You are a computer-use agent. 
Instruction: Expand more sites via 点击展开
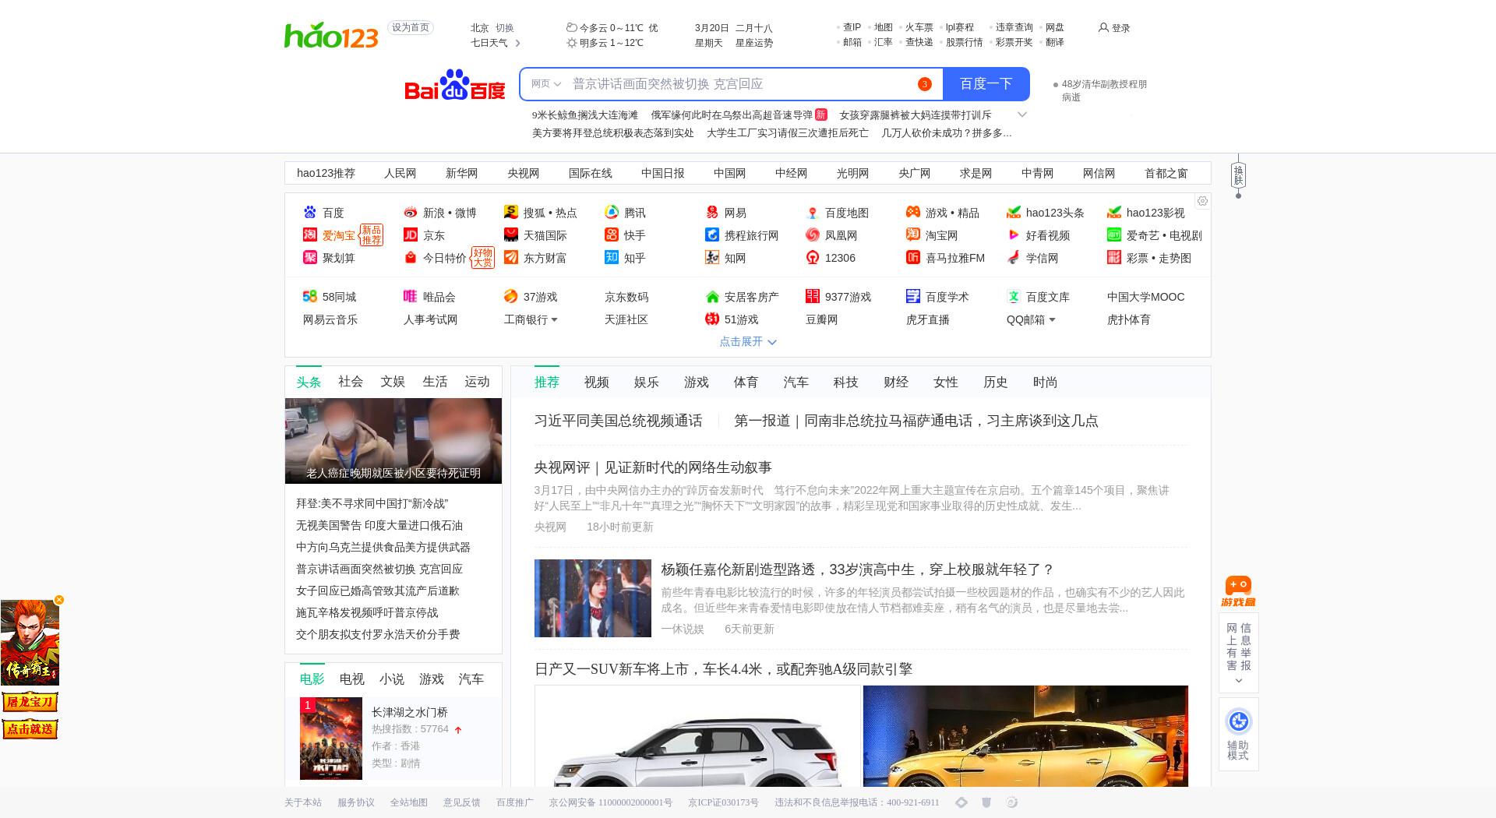coord(748,342)
